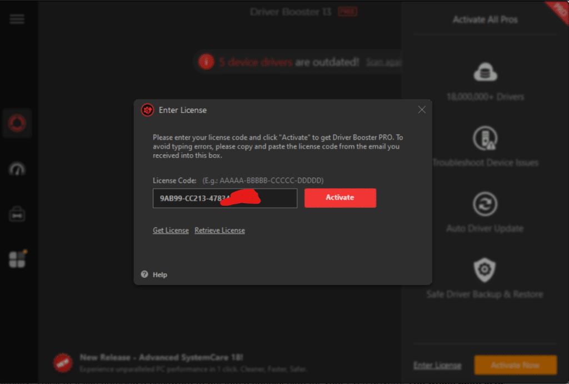Click the Scan again link
The height and width of the screenshot is (384, 569).
click(x=383, y=62)
